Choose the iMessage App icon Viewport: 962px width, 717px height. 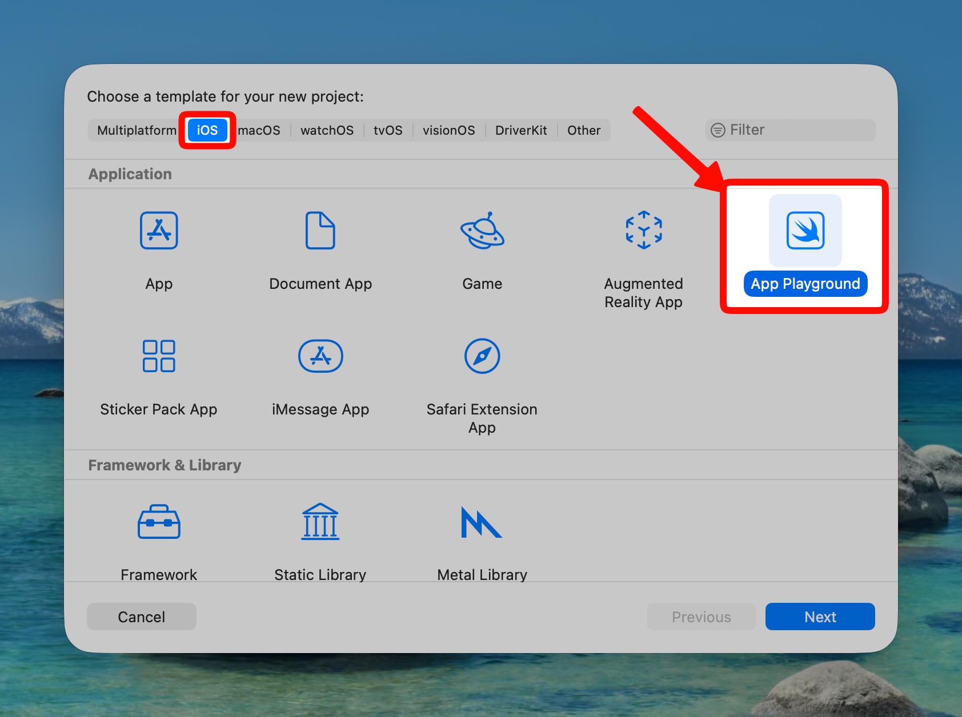click(320, 356)
